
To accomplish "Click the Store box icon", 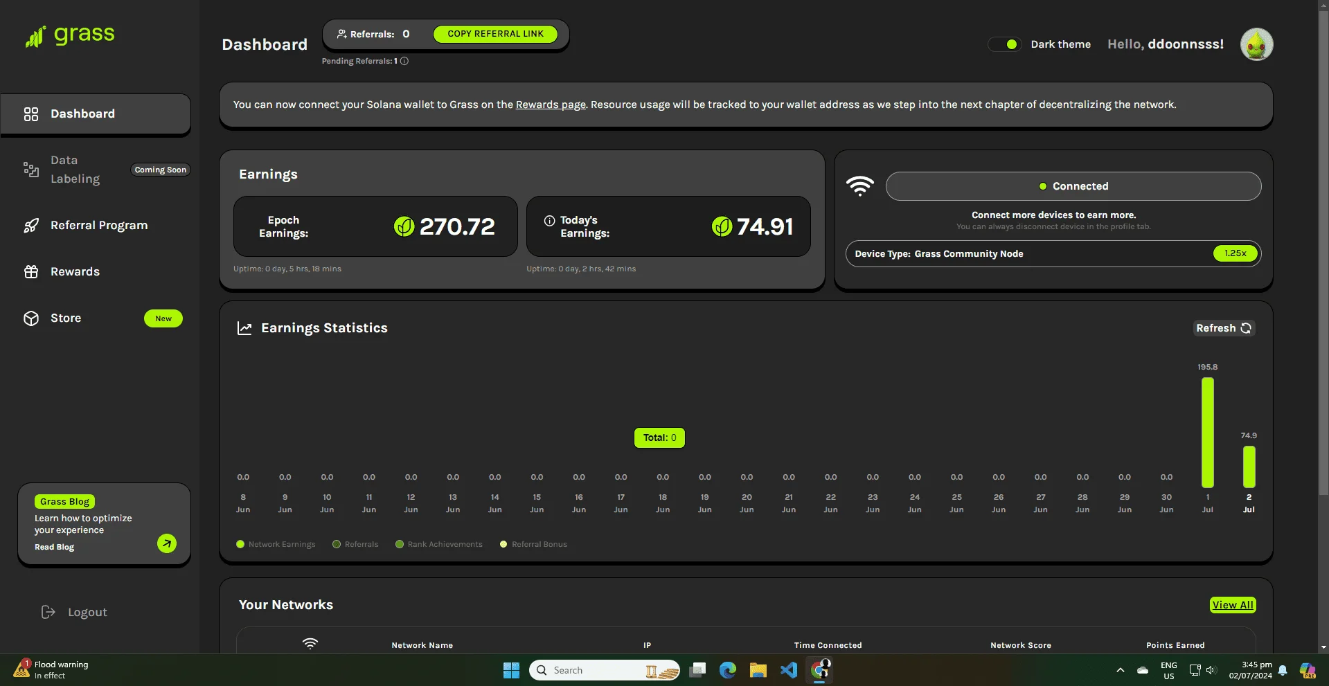I will coord(31,318).
